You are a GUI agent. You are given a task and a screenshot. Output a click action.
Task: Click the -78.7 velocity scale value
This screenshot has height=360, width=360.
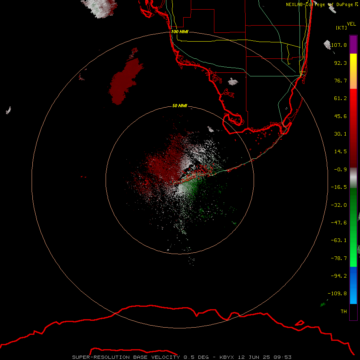point(339,258)
